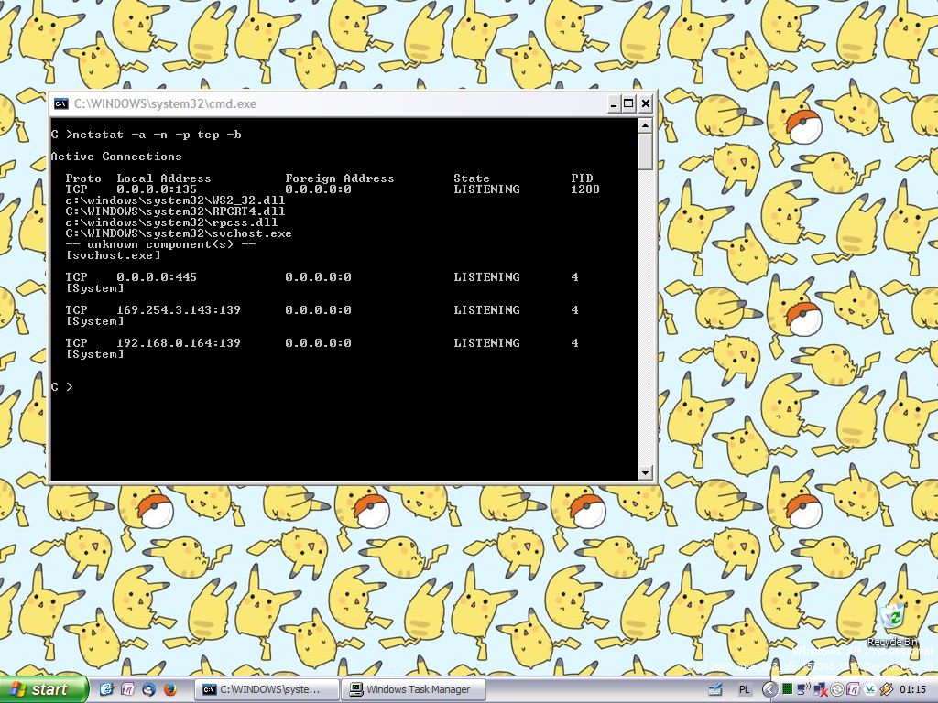This screenshot has width=938, height=703.
Task: Click local address 169.254.3.143:139 in output
Action: [179, 310]
